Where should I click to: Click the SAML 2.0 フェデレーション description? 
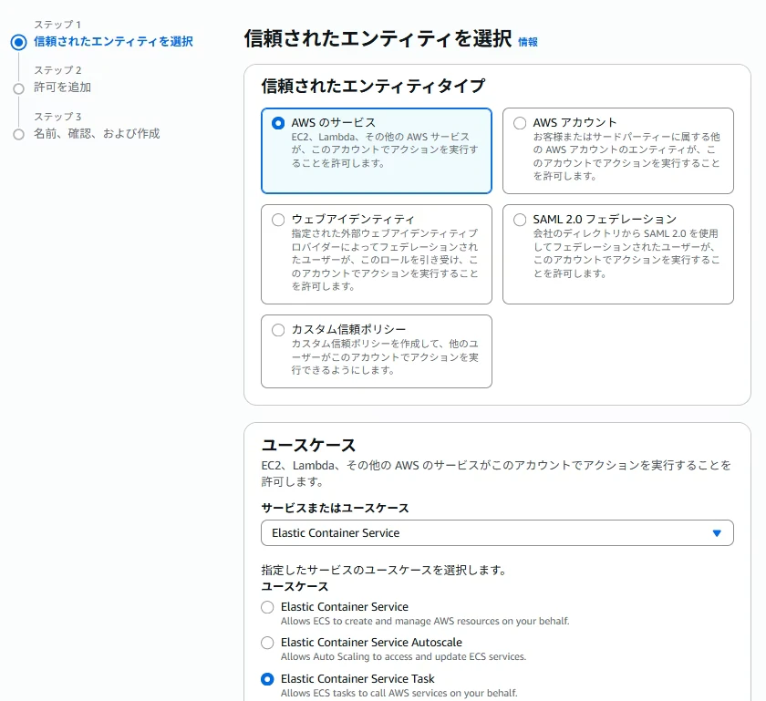626,253
